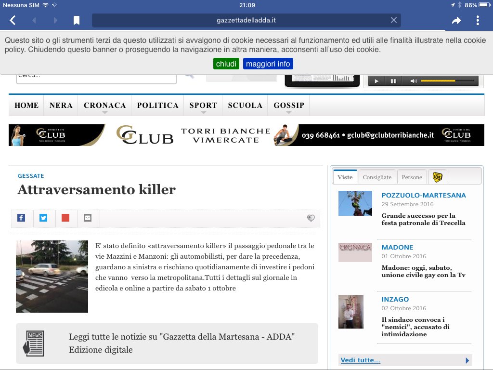This screenshot has height=370, width=493.
Task: Open the NERA section
Action: click(x=61, y=106)
